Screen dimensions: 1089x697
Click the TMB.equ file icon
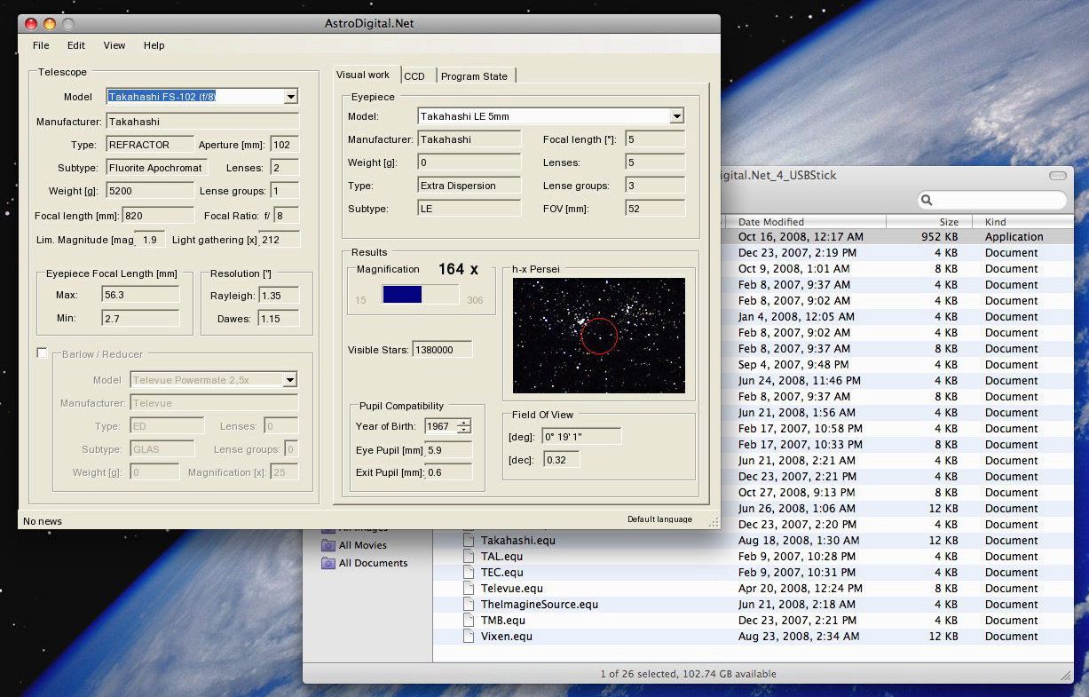coord(469,620)
